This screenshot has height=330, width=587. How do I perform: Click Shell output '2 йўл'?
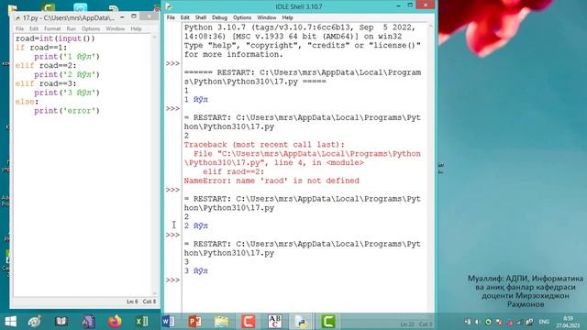click(195, 226)
